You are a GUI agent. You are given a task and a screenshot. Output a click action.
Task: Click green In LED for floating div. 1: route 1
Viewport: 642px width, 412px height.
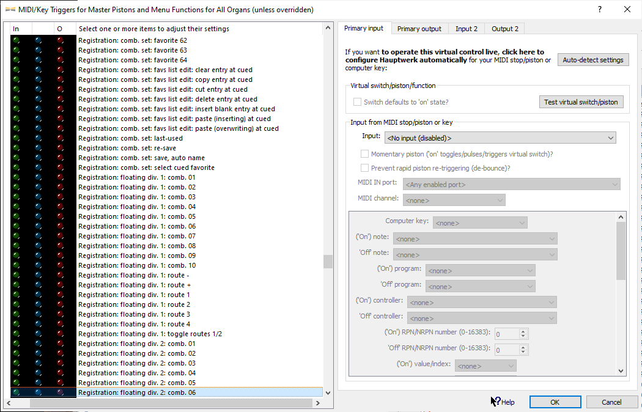[16, 295]
